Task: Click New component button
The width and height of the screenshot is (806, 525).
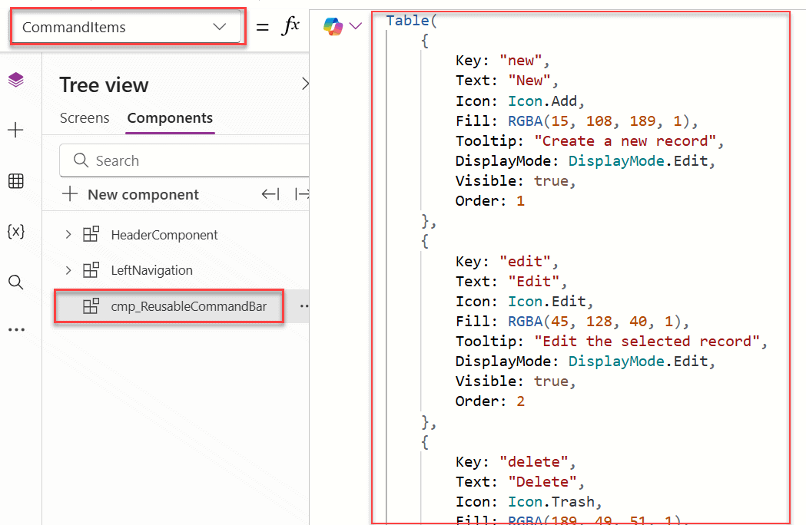Action: (131, 195)
